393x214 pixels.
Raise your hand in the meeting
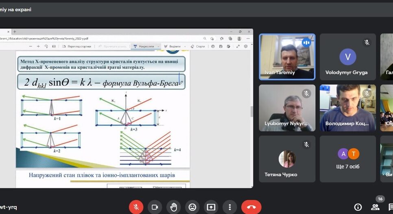[174, 207]
